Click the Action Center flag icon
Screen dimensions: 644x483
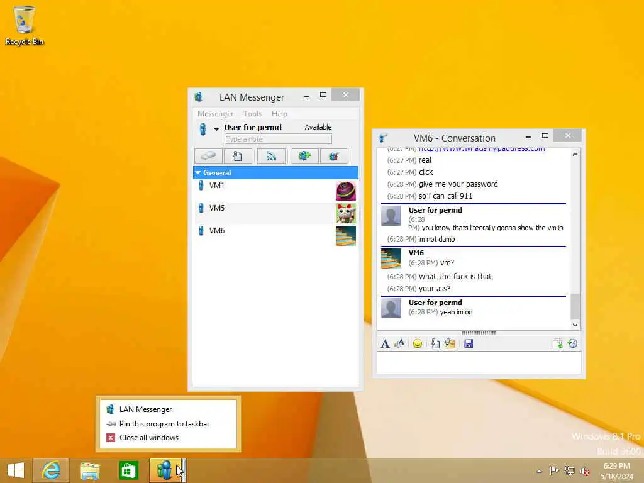click(x=554, y=470)
